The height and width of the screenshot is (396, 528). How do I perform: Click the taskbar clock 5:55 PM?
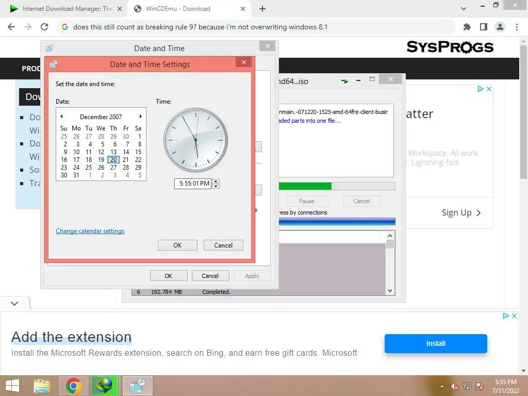coord(505,386)
